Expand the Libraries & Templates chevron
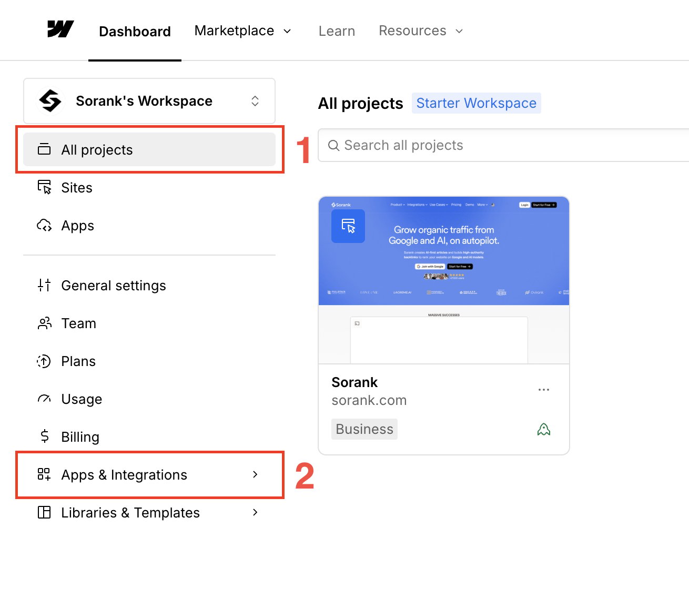Screen dimensions: 689x589 pos(255,512)
